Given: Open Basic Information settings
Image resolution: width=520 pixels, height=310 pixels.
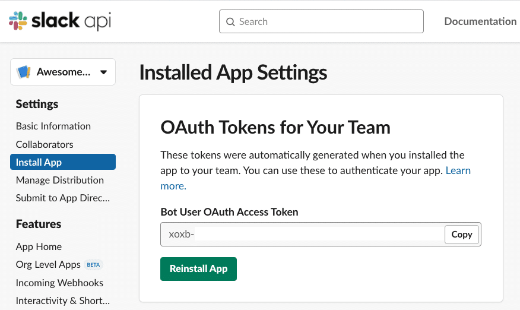Looking at the screenshot, I should coord(53,126).
